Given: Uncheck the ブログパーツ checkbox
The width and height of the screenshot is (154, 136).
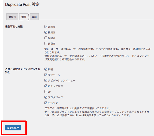Looking at the screenshot, I should (x=46, y=97).
